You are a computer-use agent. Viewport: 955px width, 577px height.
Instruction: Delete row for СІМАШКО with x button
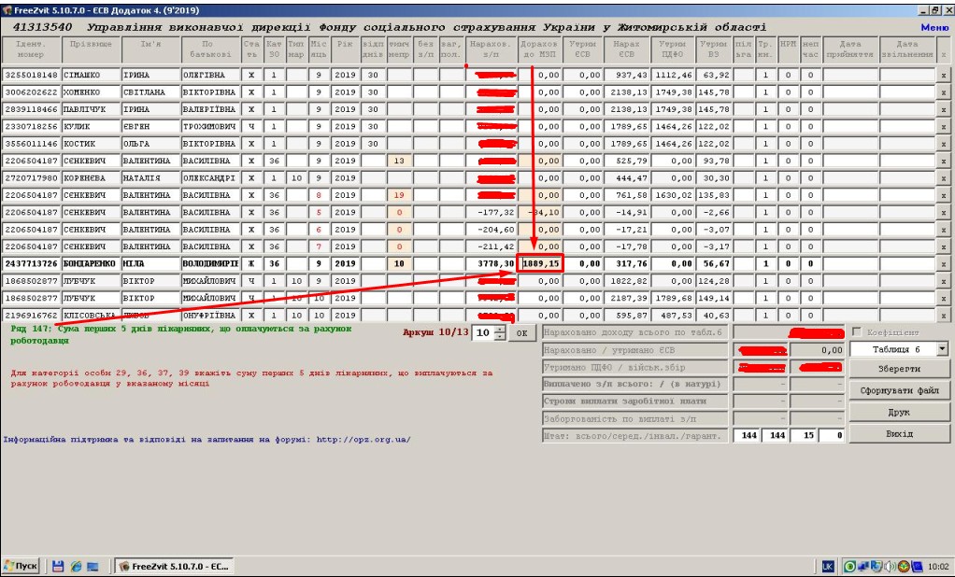click(943, 75)
